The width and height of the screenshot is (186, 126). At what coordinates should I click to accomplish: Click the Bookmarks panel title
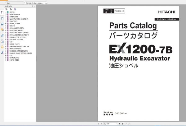pos(8,6)
